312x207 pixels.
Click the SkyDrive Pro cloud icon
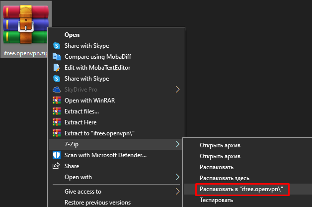pos(56,90)
